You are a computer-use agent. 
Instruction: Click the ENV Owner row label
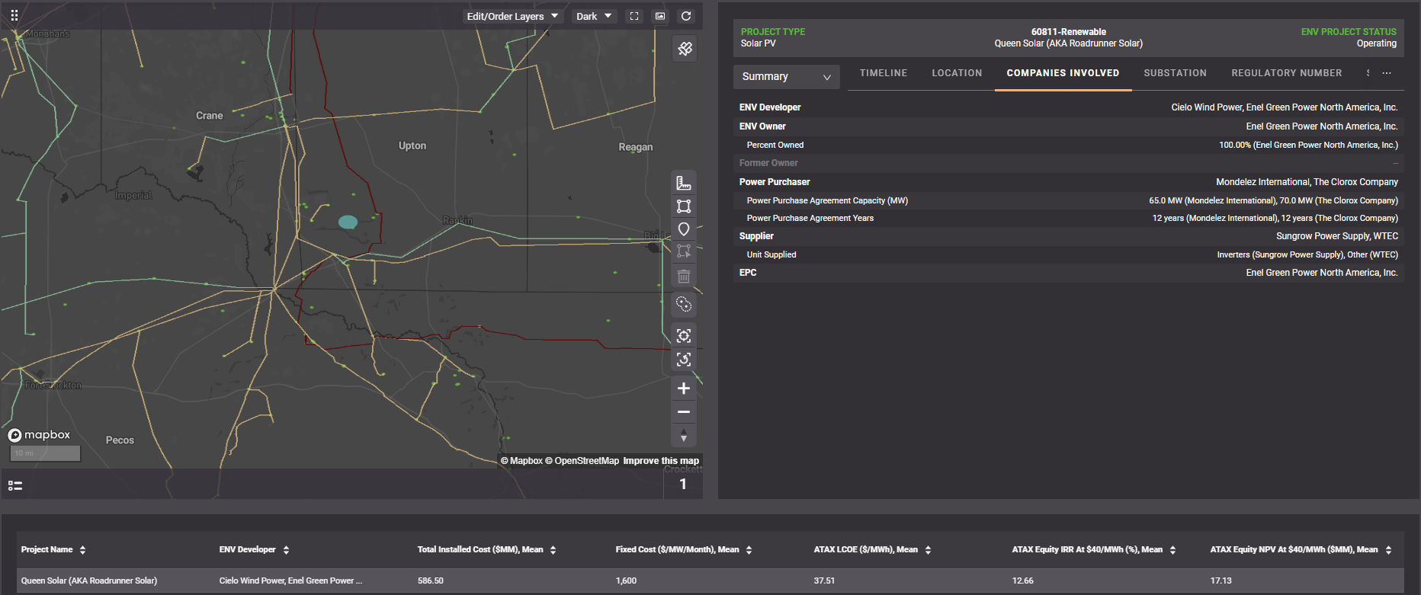tap(762, 126)
